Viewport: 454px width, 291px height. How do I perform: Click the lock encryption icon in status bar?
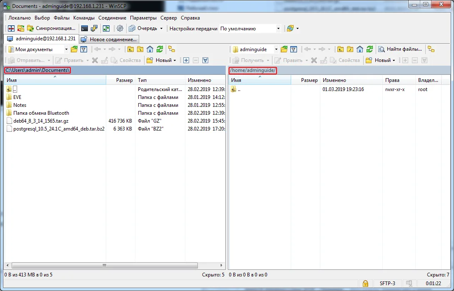click(365, 284)
